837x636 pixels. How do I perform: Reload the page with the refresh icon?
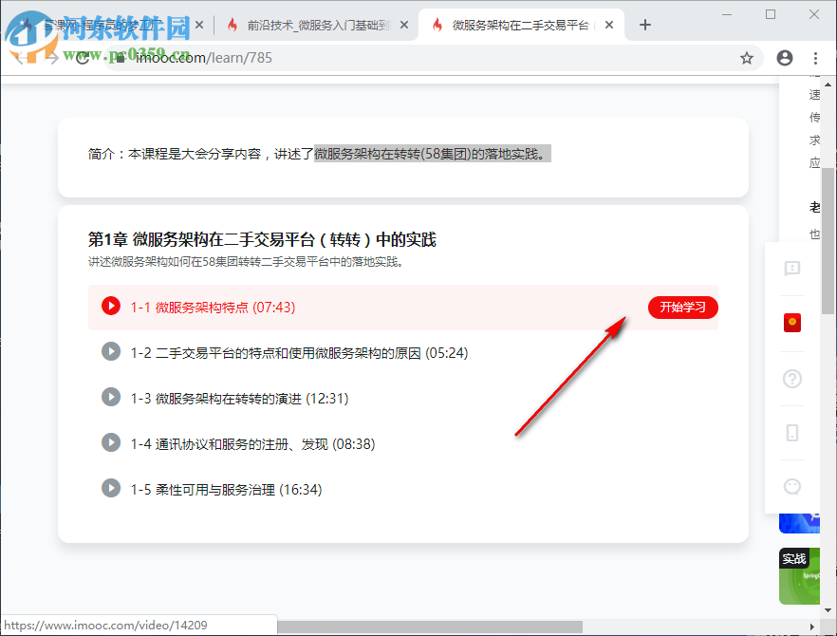(82, 57)
